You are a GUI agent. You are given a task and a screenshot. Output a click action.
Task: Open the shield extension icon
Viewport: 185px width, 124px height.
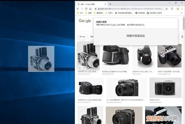coord(172,9)
